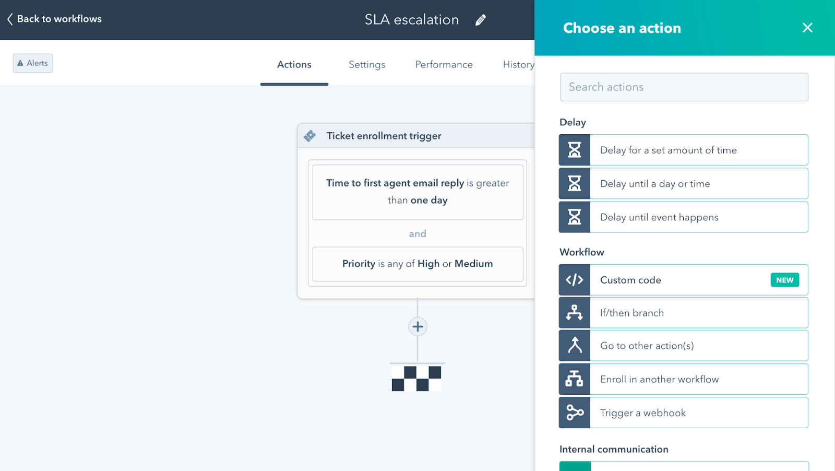Select the Trigger a webhook scissors icon
Image resolution: width=835 pixels, height=471 pixels.
click(575, 413)
